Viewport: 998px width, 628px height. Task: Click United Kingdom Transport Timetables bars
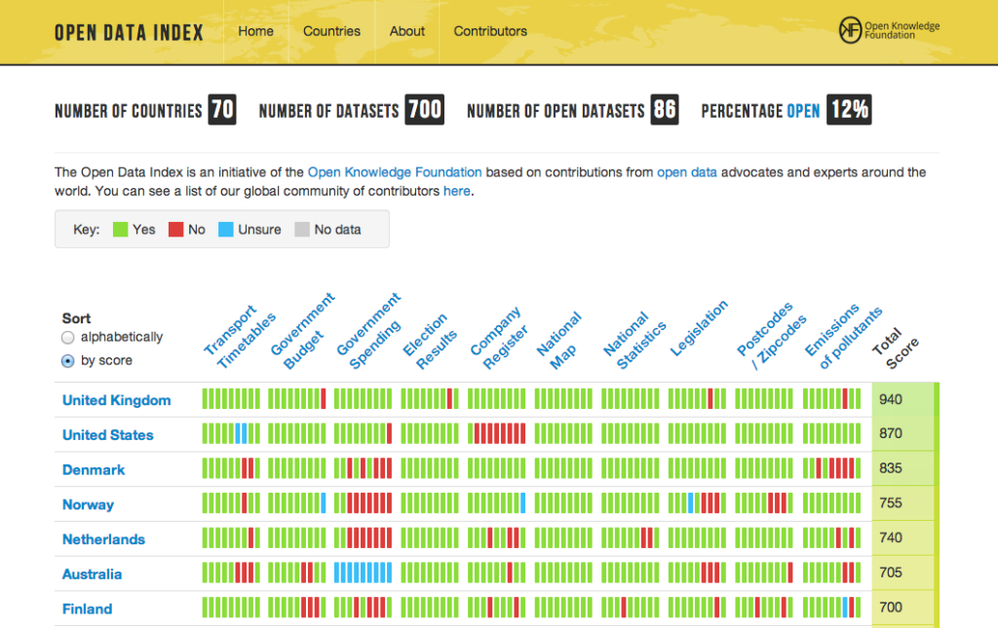point(231,399)
